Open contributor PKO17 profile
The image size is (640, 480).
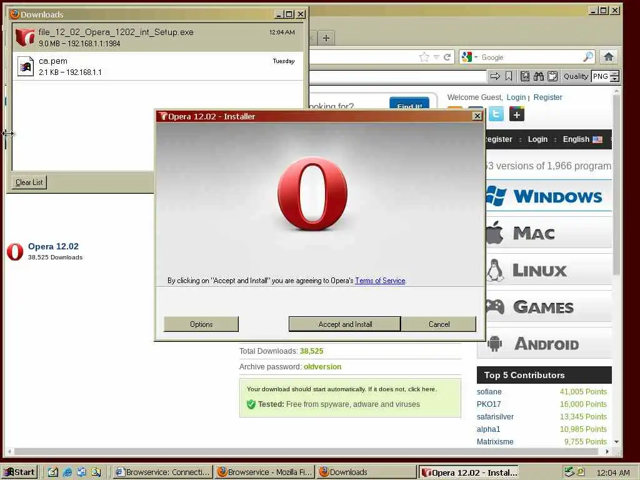point(489,404)
